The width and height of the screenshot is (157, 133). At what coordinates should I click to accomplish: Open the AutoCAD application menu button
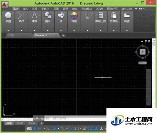click(x=5, y=4)
